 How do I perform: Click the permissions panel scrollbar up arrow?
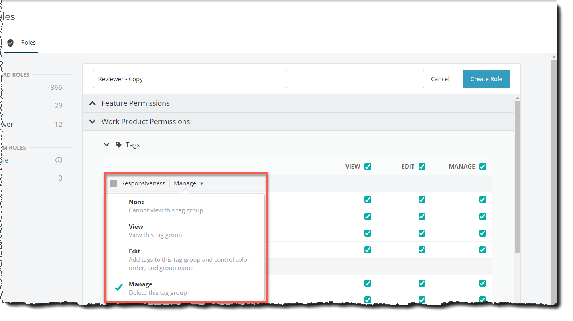pyautogui.click(x=517, y=98)
